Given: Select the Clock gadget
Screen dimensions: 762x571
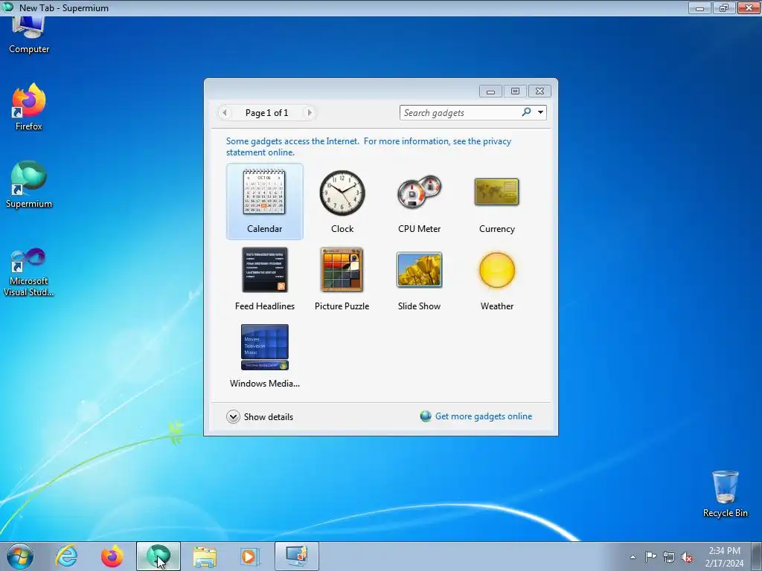Looking at the screenshot, I should click(x=342, y=201).
